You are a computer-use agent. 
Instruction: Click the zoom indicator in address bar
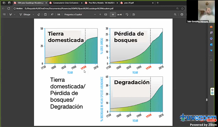pos(178,8)
